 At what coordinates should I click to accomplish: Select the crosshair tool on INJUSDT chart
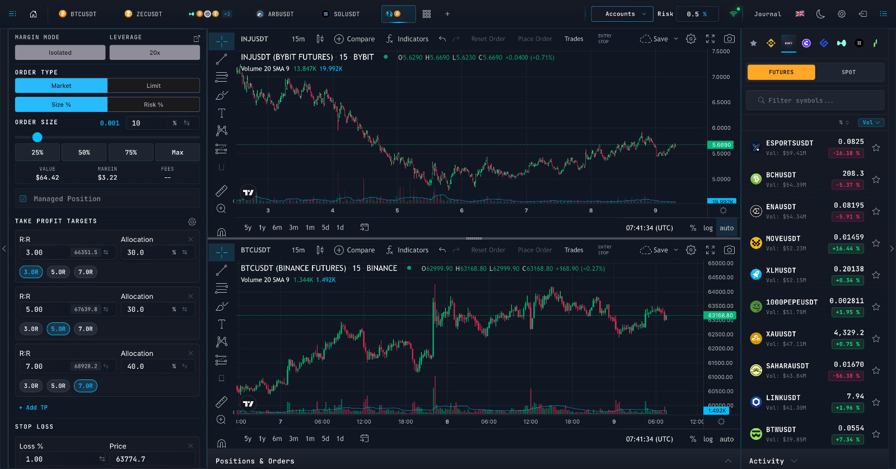click(x=222, y=41)
